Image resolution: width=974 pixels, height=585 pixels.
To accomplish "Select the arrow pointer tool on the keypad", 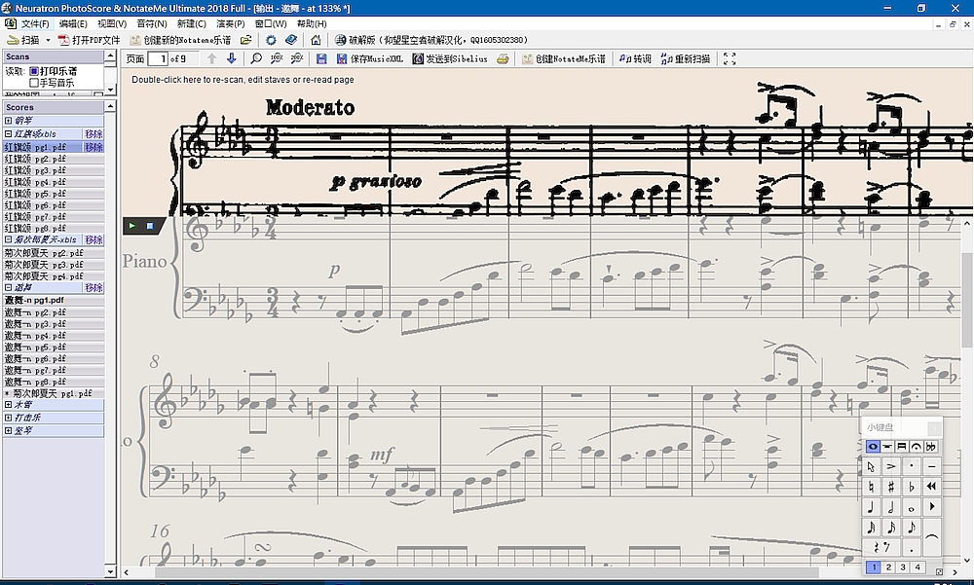I will pyautogui.click(x=871, y=466).
